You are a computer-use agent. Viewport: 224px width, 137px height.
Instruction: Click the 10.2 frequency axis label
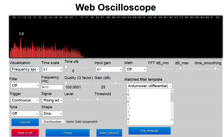108,17
